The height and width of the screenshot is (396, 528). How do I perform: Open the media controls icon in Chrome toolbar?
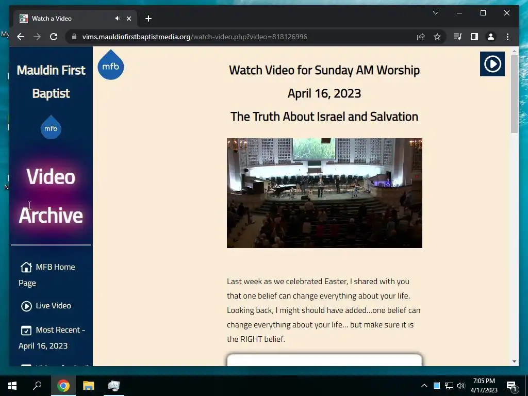click(458, 37)
